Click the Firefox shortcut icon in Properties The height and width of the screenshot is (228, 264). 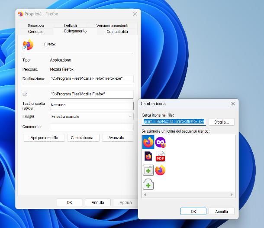(x=28, y=45)
